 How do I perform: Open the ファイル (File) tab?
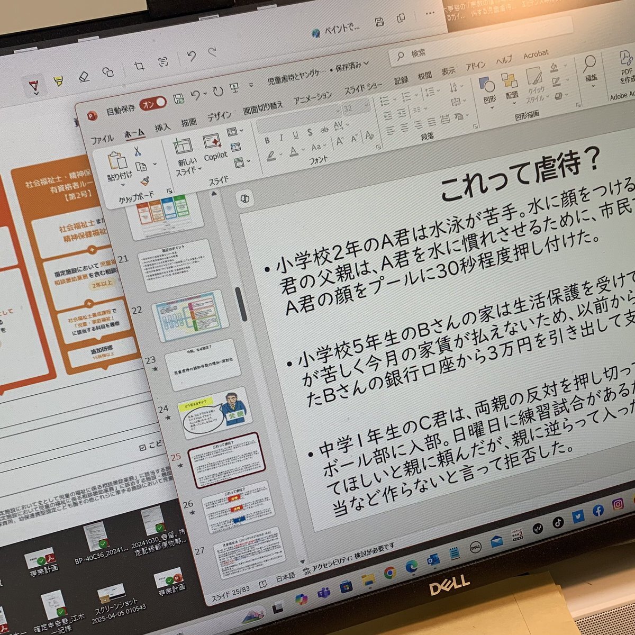(102, 139)
